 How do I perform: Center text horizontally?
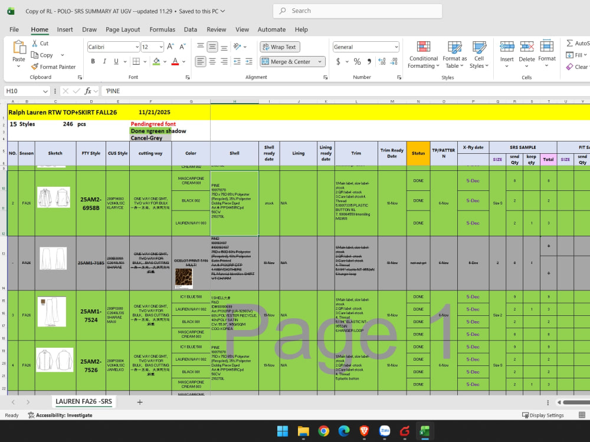212,61
